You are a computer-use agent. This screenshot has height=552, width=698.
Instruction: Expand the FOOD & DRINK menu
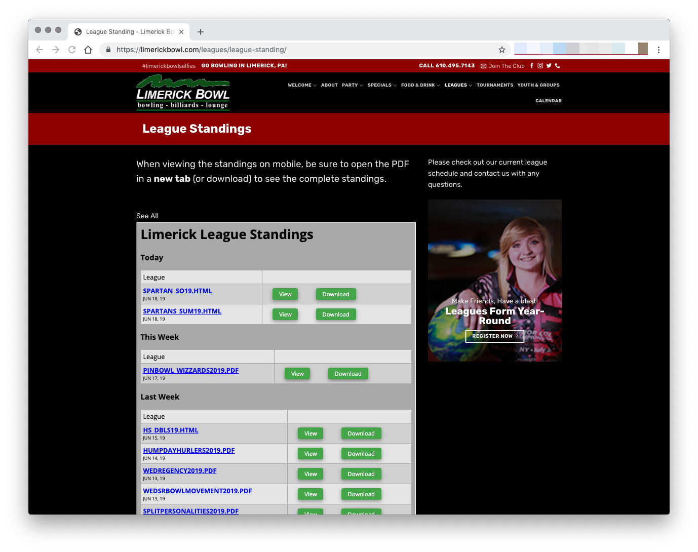click(419, 85)
